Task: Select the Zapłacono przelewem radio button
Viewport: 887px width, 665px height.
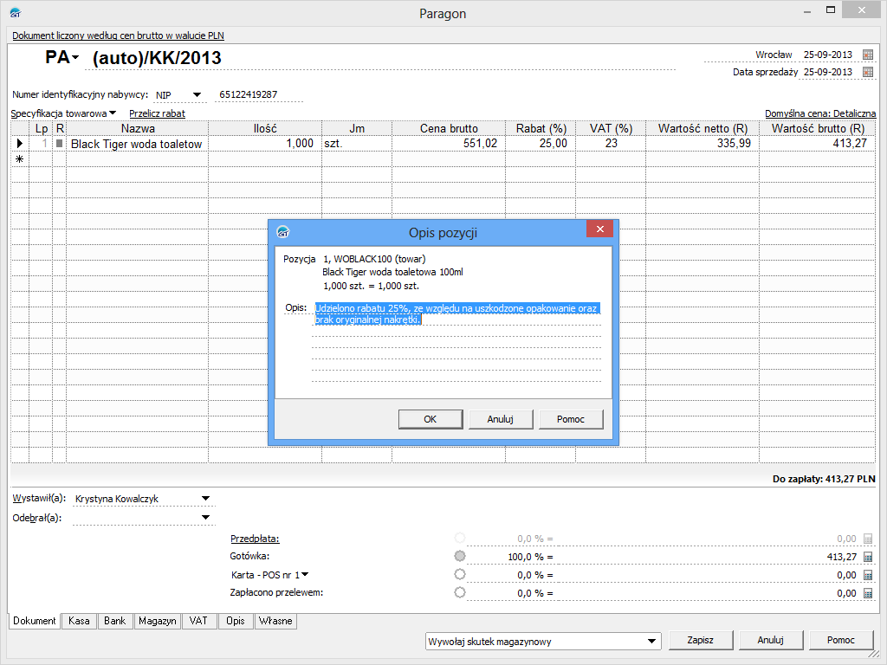Action: (460, 592)
